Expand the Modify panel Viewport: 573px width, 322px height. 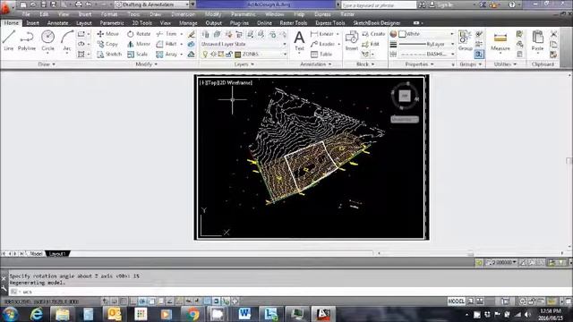coord(146,64)
